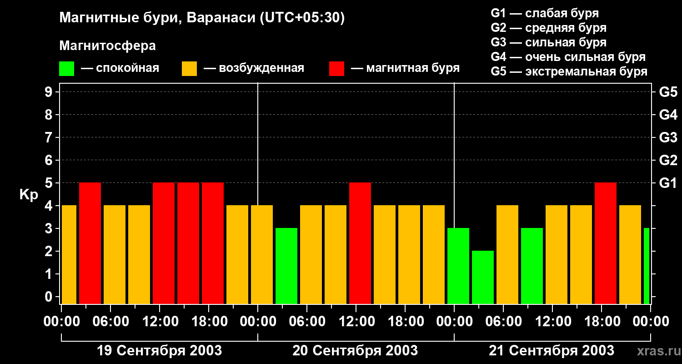The image size is (682, 364).
Task: Click the only green bar on 20 September
Action: [286, 266]
